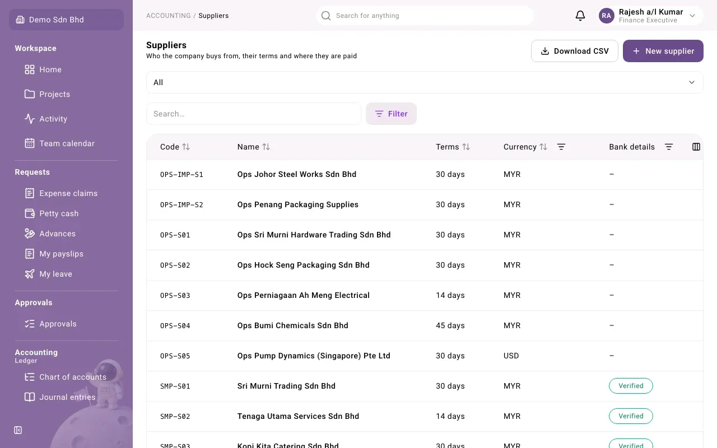717x448 pixels.
Task: Click the suppliers table Search box
Action: (254, 114)
